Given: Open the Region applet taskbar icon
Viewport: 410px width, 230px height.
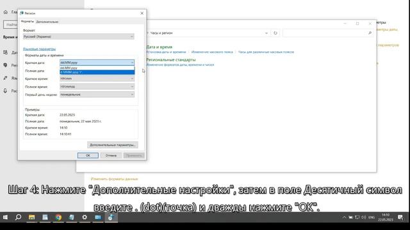Looking at the screenshot, I should (x=111, y=217).
